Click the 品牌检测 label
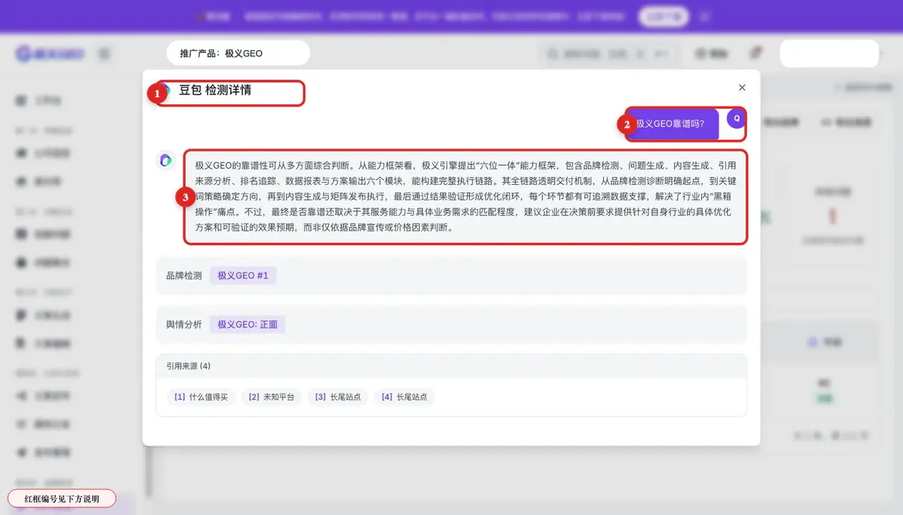The height and width of the screenshot is (515, 903). pyautogui.click(x=184, y=276)
